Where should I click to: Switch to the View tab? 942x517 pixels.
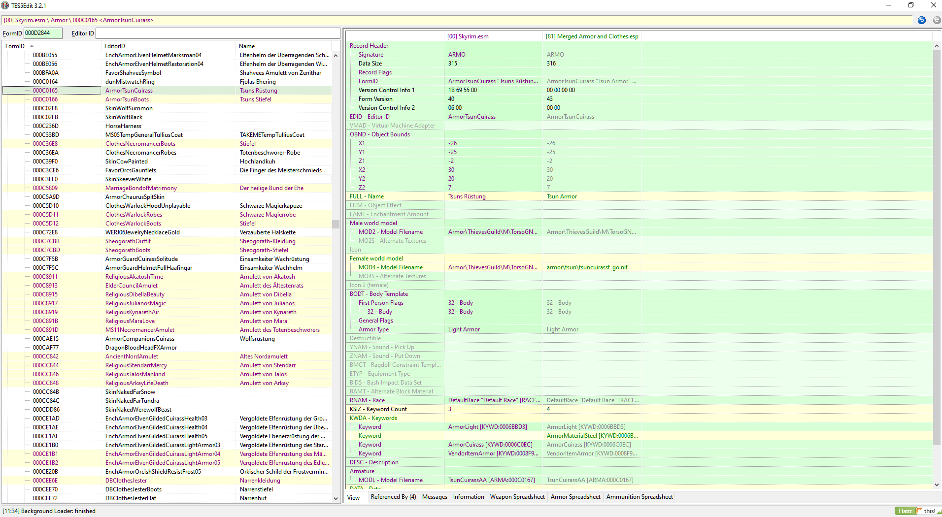(x=354, y=497)
